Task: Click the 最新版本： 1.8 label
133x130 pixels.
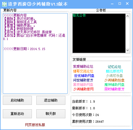Action: 84,108
